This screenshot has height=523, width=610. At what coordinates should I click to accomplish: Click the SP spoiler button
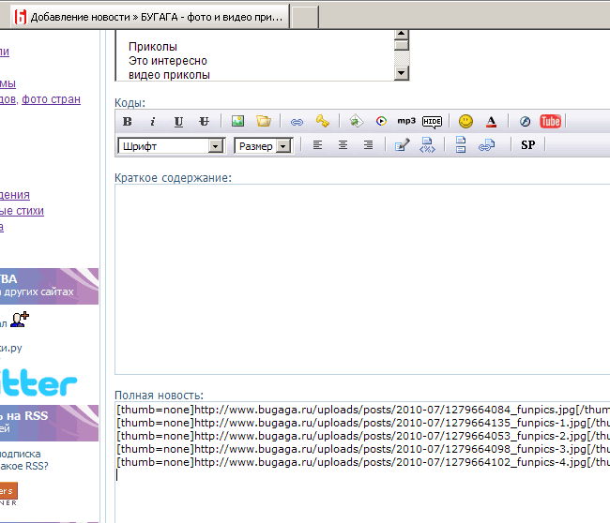[x=528, y=145]
